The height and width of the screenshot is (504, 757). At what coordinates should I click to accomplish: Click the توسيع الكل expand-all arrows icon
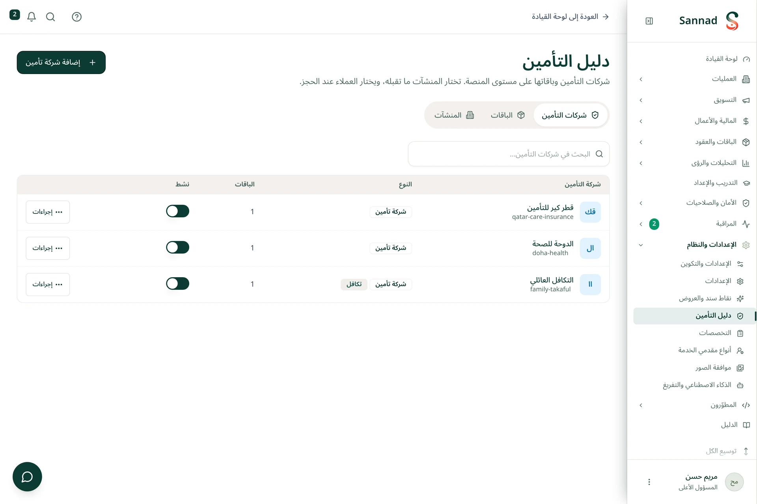pos(746,451)
